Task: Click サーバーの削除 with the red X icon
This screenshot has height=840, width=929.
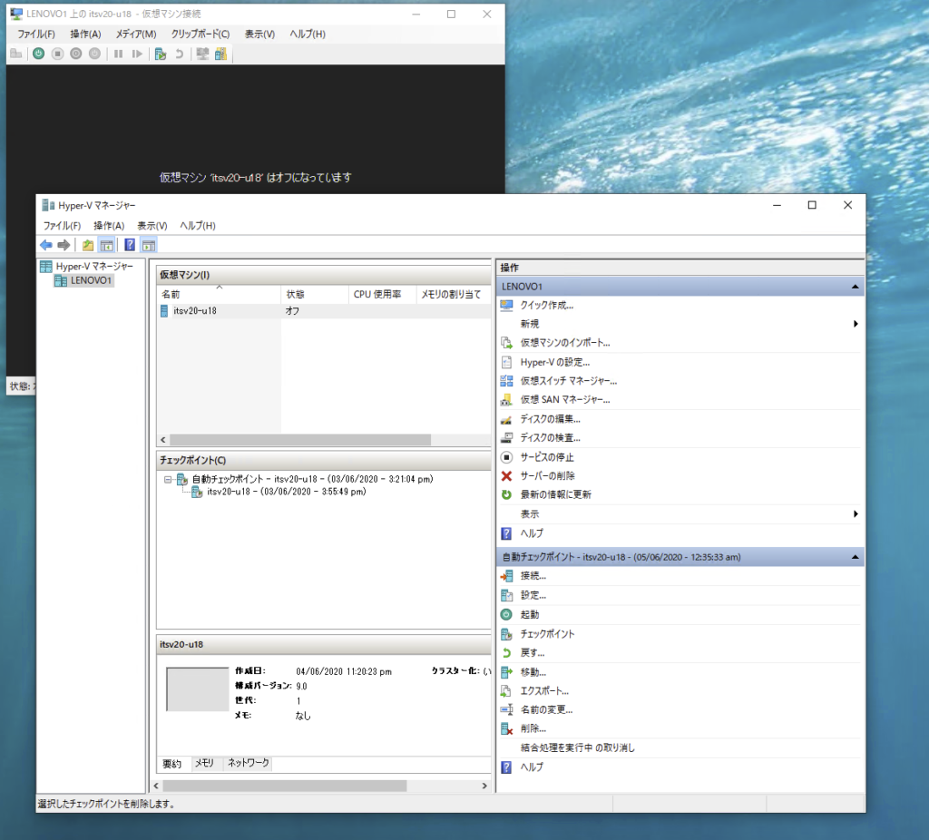Action: (547, 476)
